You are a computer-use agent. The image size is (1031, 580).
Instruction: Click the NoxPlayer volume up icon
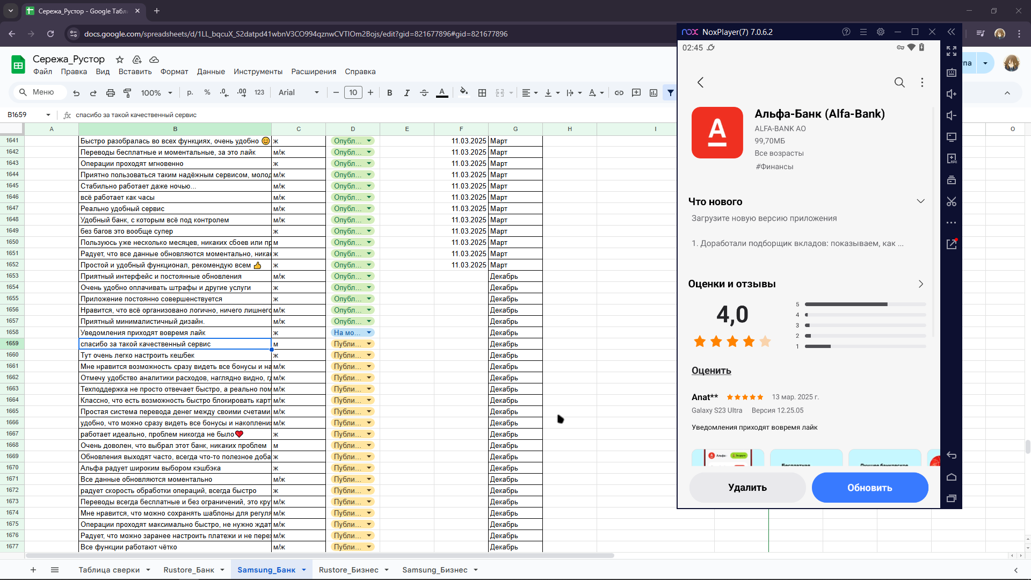coord(951,94)
